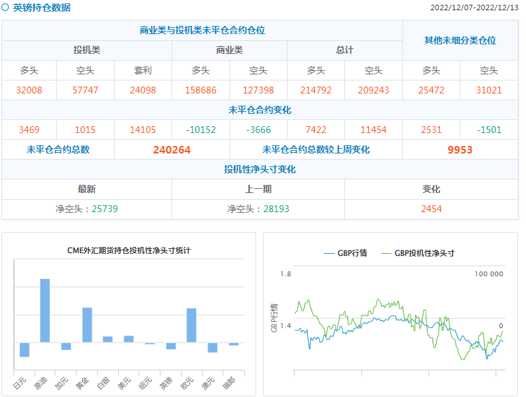This screenshot has height=397, width=526.
Task: Click the 其他未细分类仓位 header
Action: pyautogui.click(x=460, y=40)
